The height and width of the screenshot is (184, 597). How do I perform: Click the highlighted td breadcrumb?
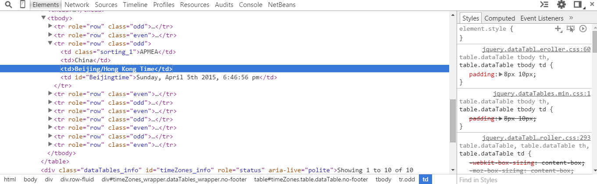[425, 179]
